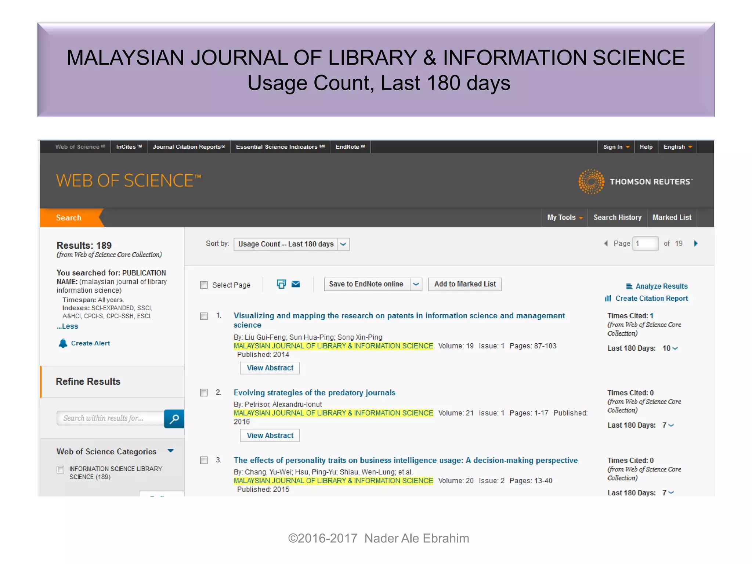Click the Refine Results heading
Viewport: 752px width, 564px height.
click(x=88, y=382)
